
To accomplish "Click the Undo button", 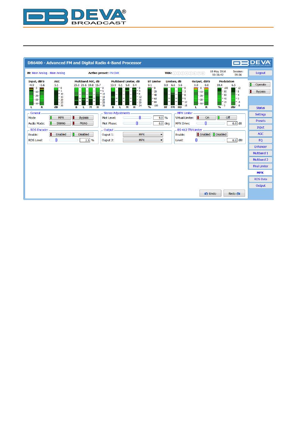I will tap(210, 193).
